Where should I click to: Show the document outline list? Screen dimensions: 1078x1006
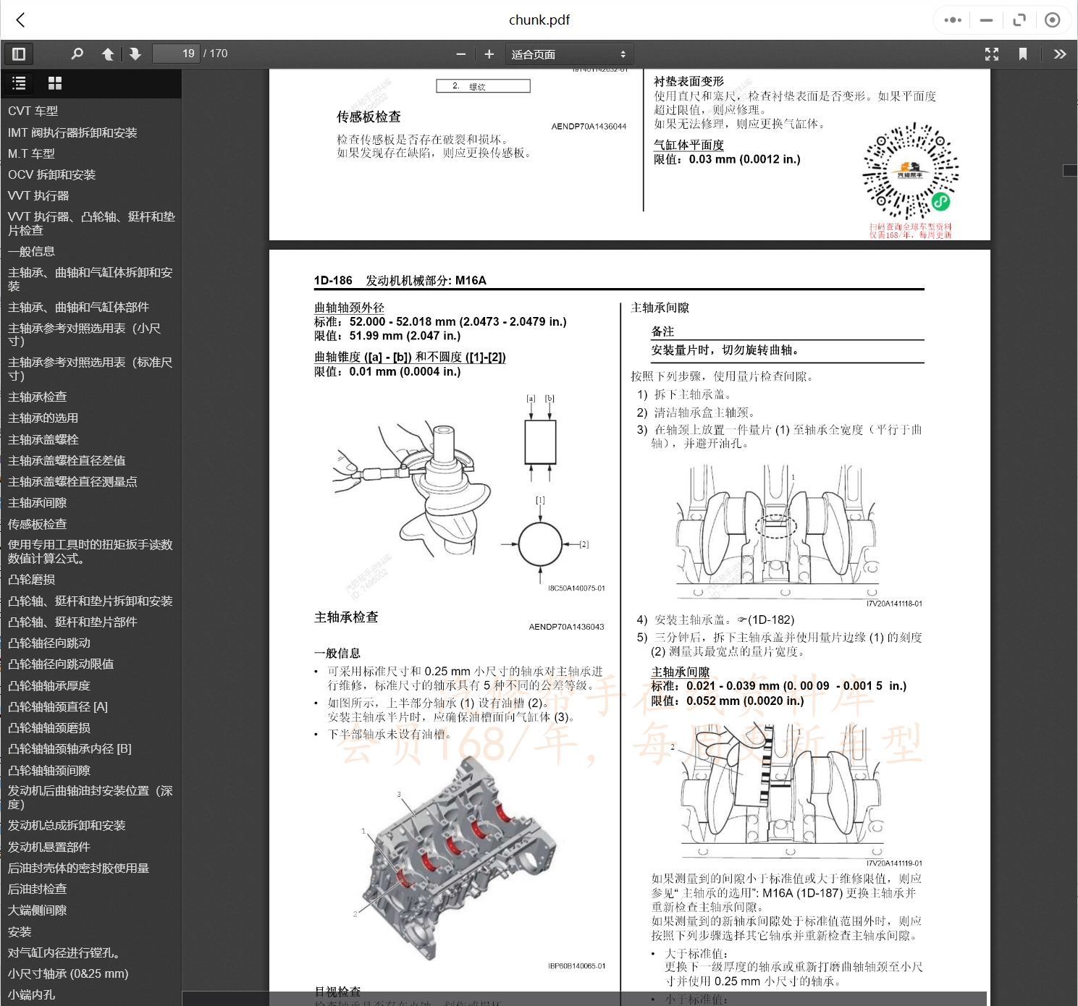point(19,83)
